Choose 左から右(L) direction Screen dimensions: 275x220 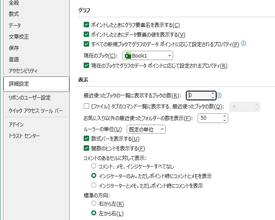[94, 213]
